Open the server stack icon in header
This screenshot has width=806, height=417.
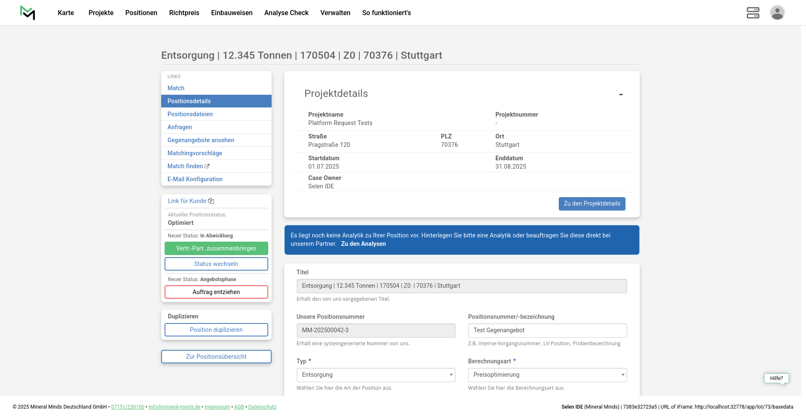pos(753,13)
